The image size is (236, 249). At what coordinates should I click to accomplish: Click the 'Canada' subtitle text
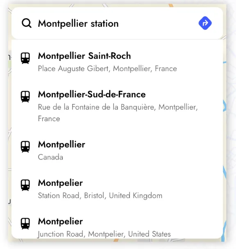50,157
